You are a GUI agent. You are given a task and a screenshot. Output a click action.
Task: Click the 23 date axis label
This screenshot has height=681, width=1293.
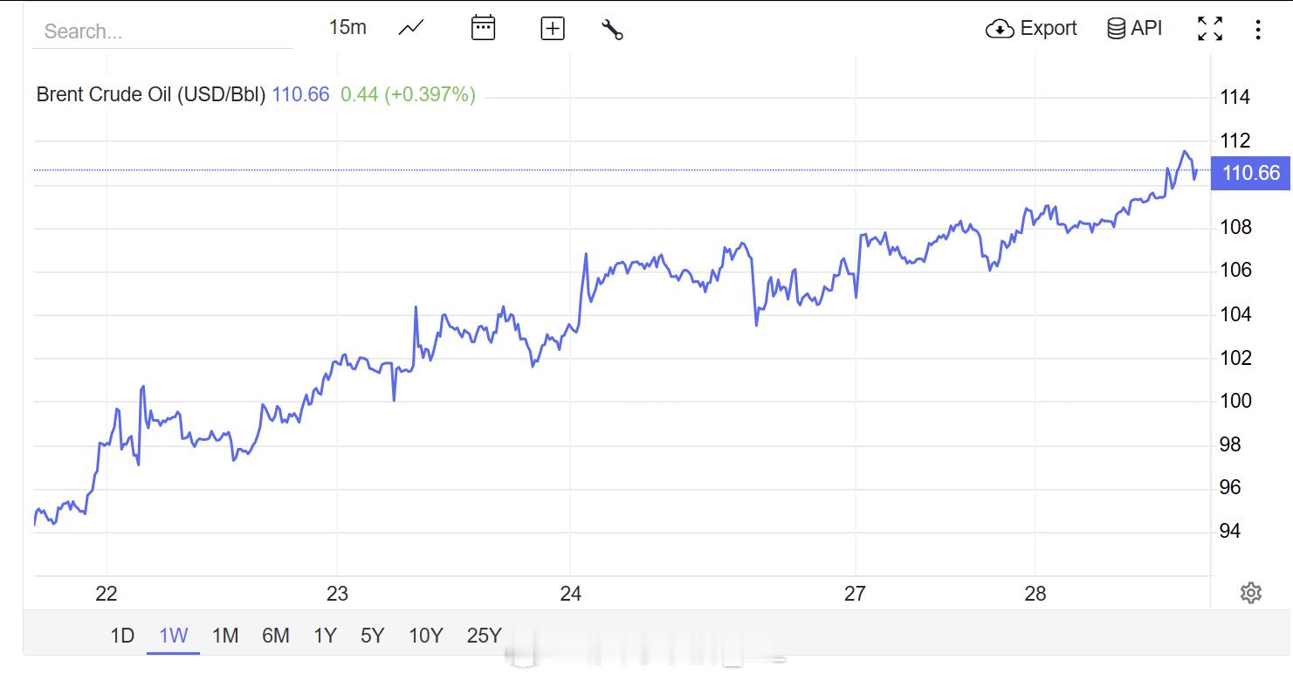click(x=337, y=594)
